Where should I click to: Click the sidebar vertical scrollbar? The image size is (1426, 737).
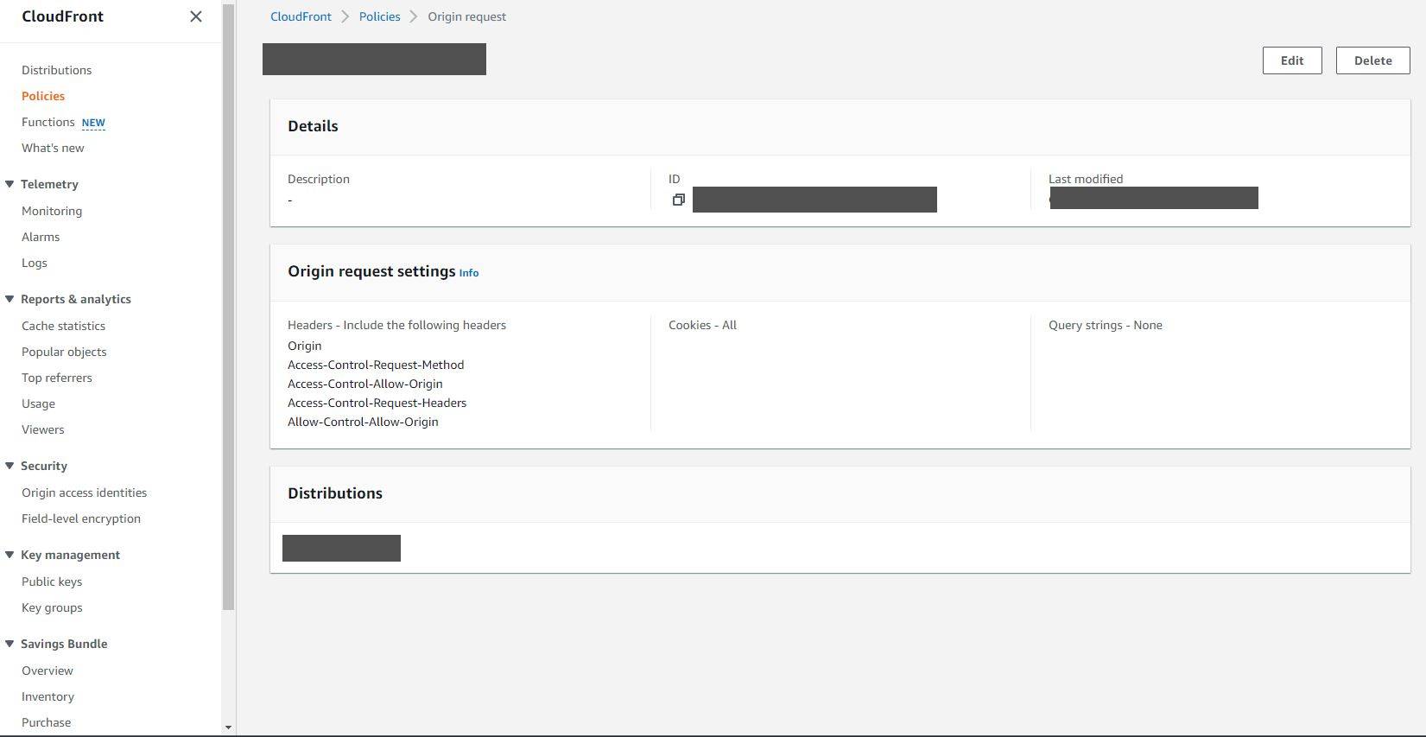pos(229,307)
